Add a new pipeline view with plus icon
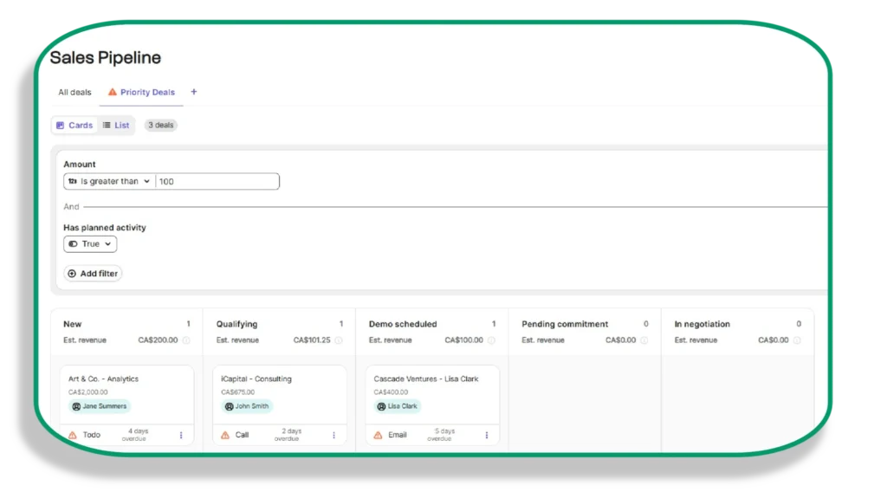Image resolution: width=887 pixels, height=492 pixels. click(x=193, y=92)
